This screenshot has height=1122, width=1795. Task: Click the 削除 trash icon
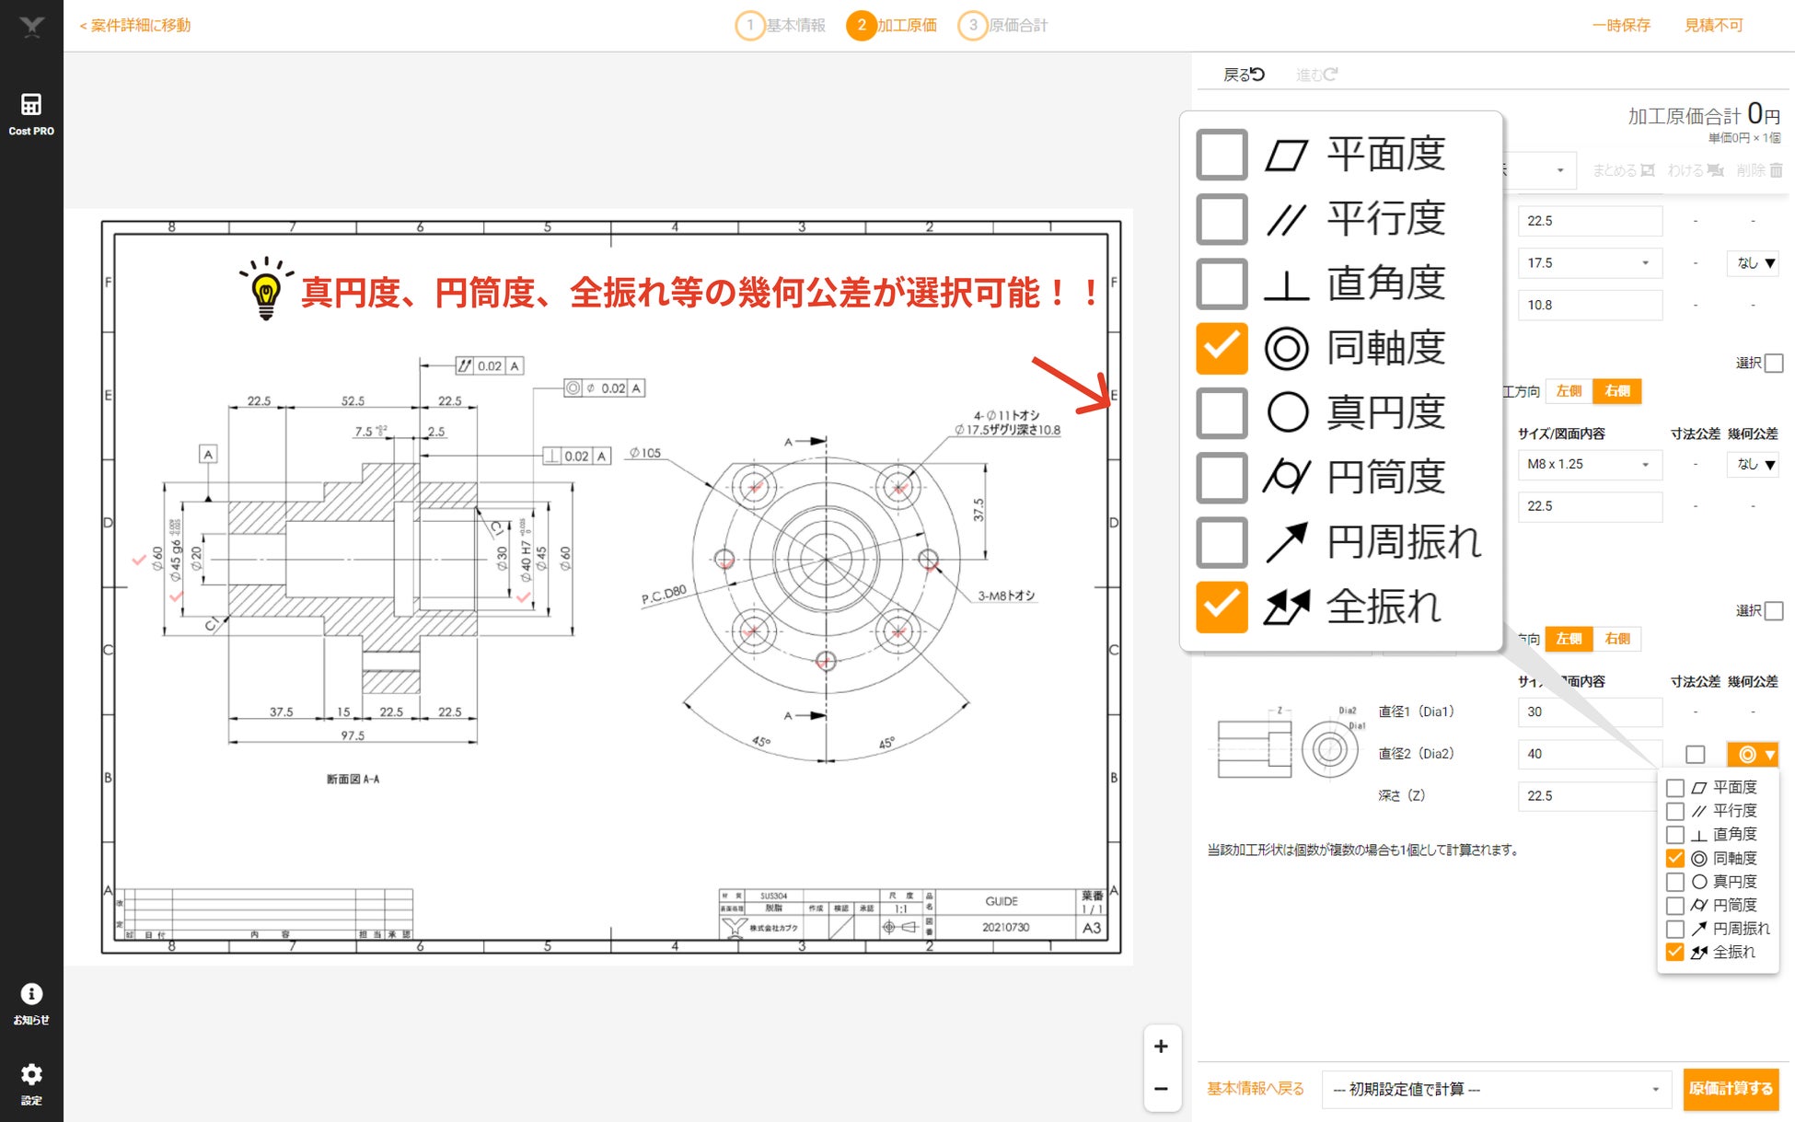click(1777, 170)
